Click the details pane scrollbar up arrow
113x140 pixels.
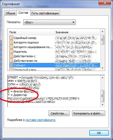click(x=102, y=78)
